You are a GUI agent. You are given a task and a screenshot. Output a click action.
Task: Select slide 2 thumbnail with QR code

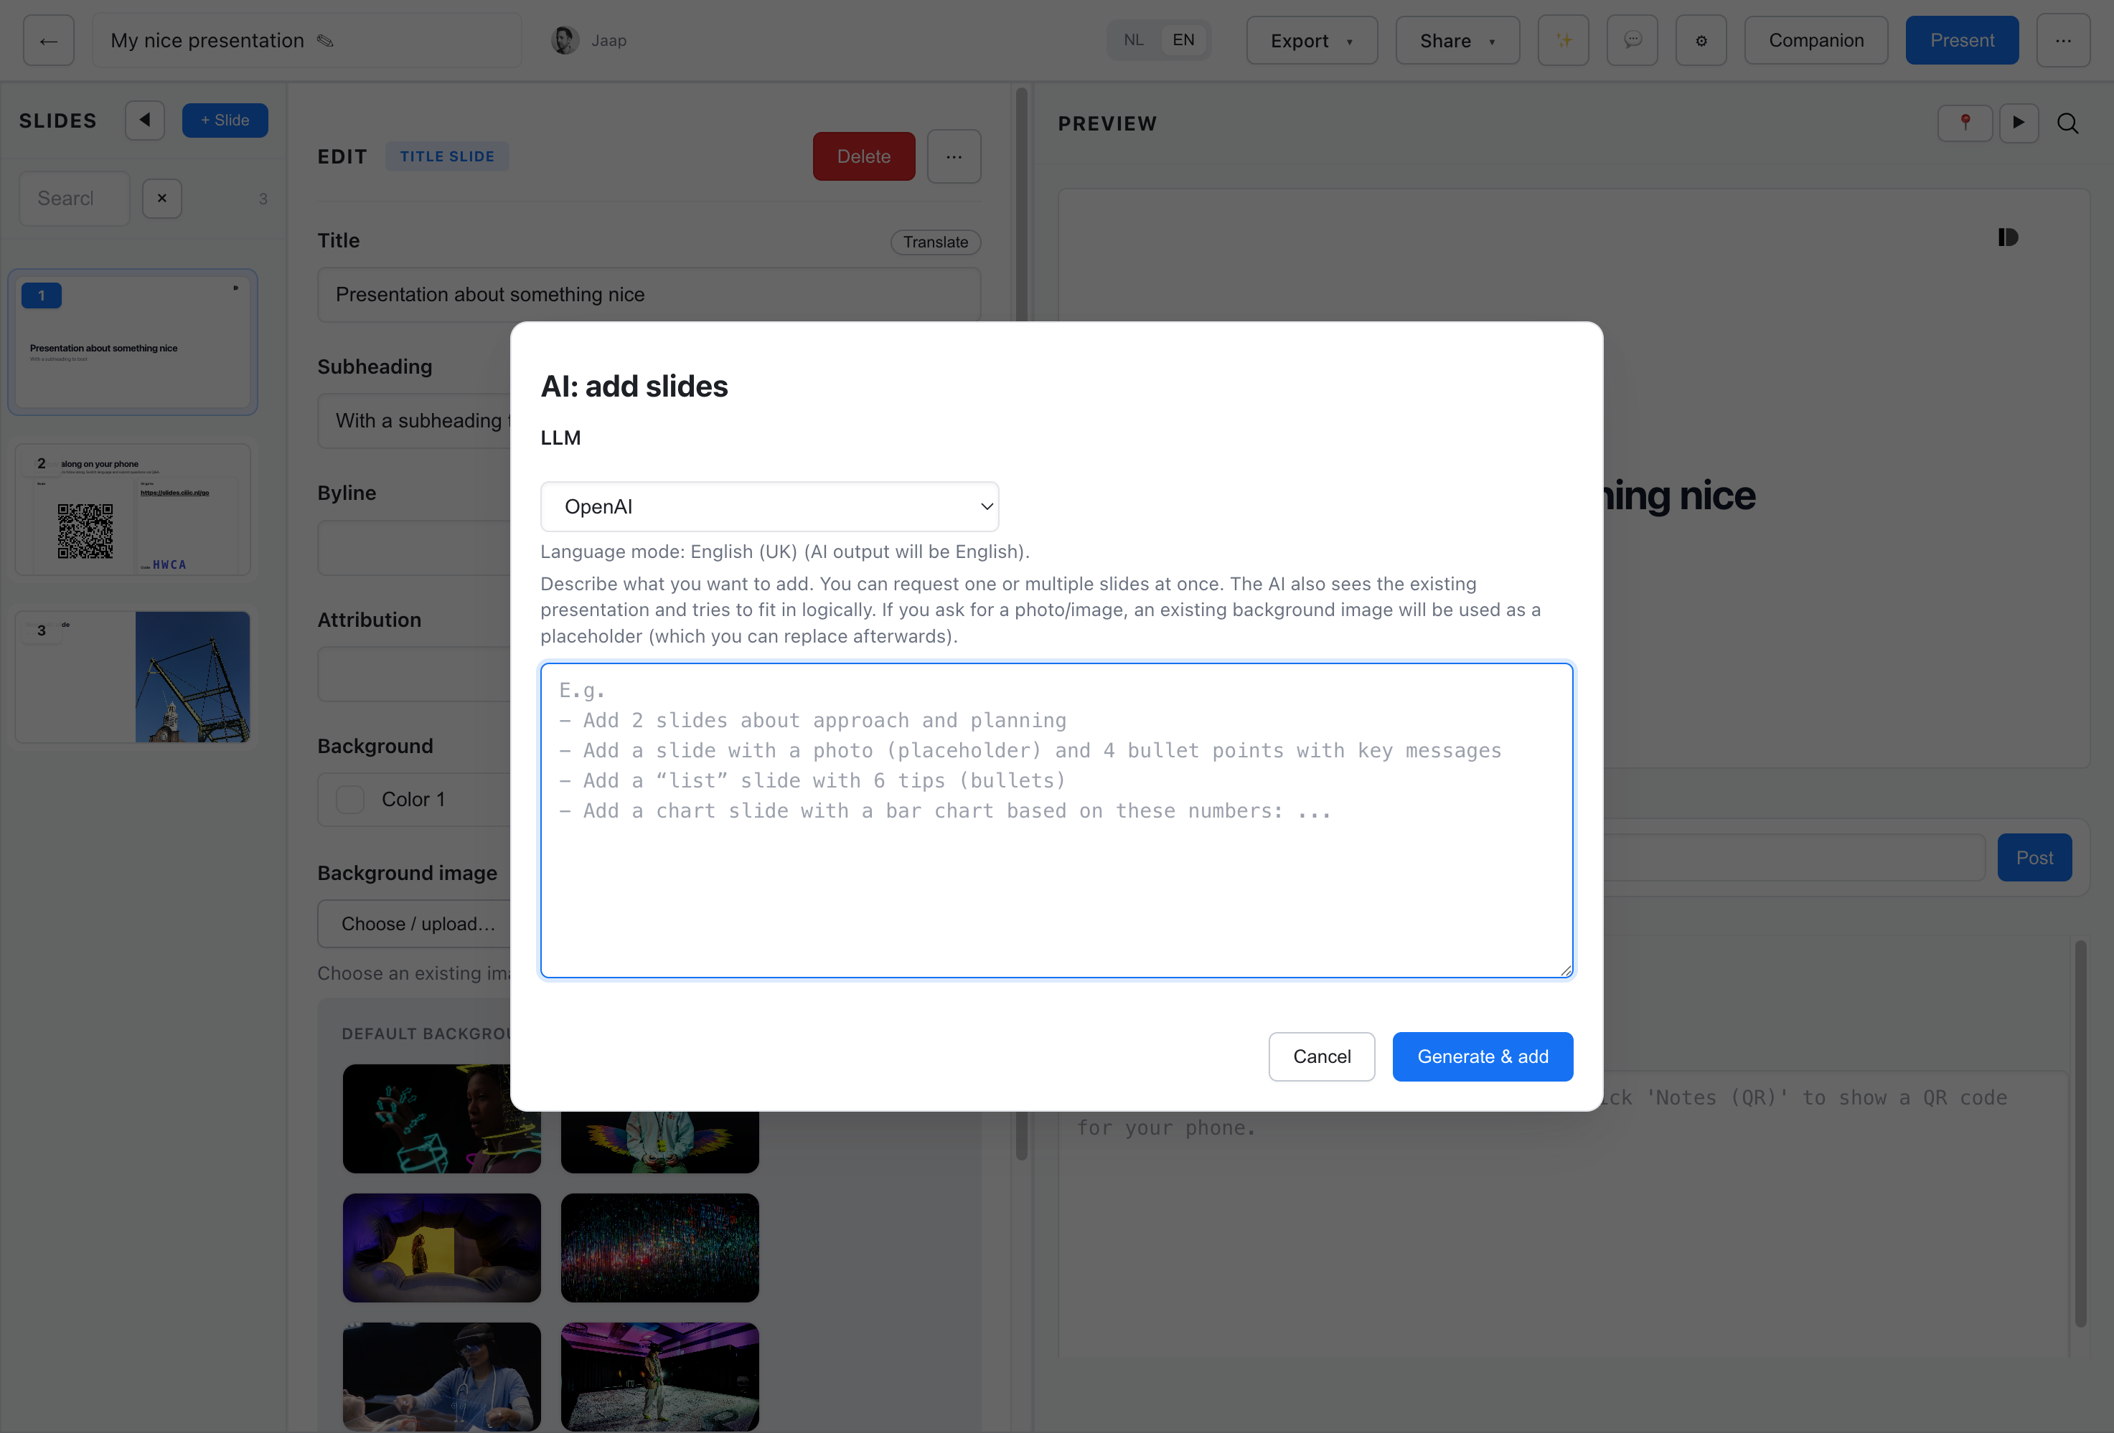click(133, 509)
